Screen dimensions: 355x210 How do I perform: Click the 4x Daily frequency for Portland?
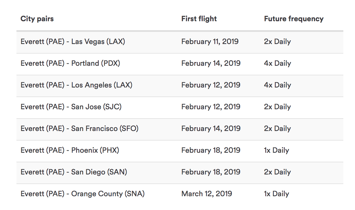point(278,63)
